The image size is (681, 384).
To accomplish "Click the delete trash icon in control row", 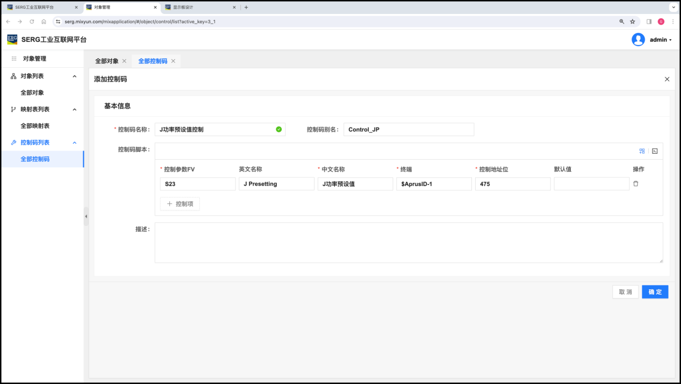I will 636,184.
